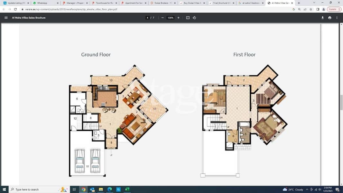
Task: Print the PDF document
Action: pos(329,18)
